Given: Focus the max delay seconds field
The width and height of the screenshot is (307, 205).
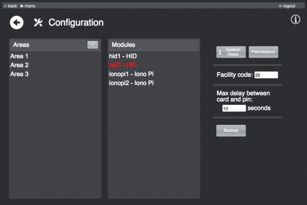Looking at the screenshot, I should [x=234, y=108].
